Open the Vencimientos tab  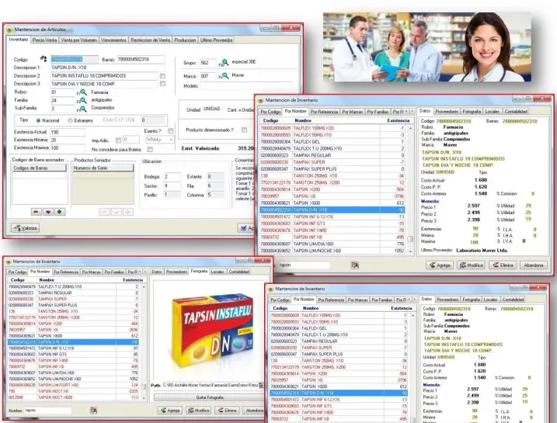(113, 40)
